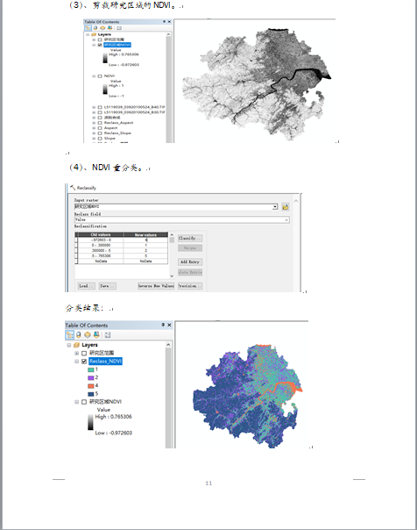Check the Slope layer checkbox
The width and height of the screenshot is (417, 530).
tap(100, 139)
